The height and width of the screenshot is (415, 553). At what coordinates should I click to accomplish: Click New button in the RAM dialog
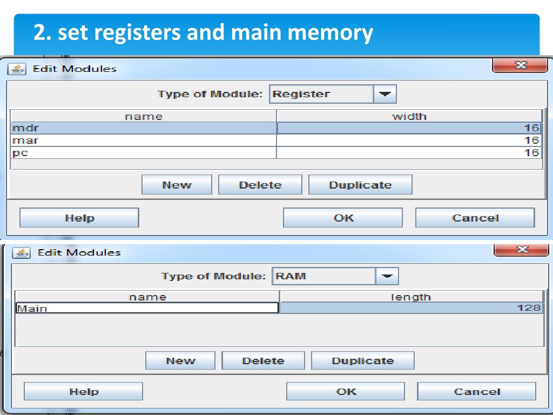coord(180,361)
